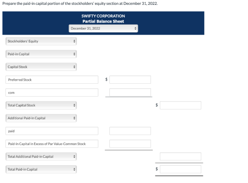This screenshot has height=183, width=248.
Task: Click the text field containing "com"
Action: coord(52,93)
